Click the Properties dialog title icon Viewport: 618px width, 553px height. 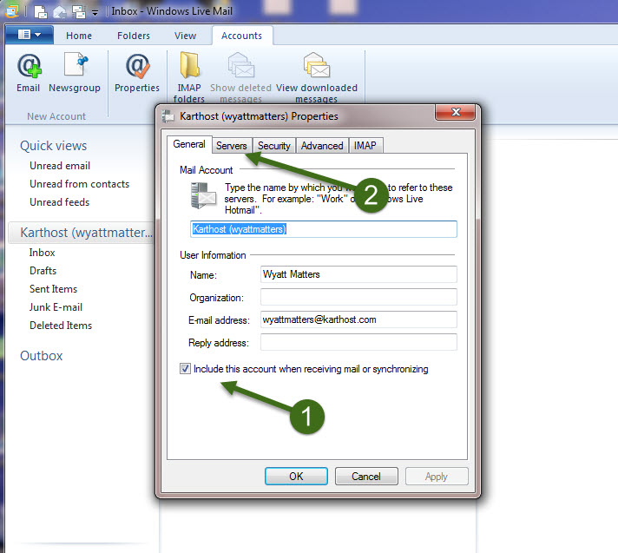point(168,116)
